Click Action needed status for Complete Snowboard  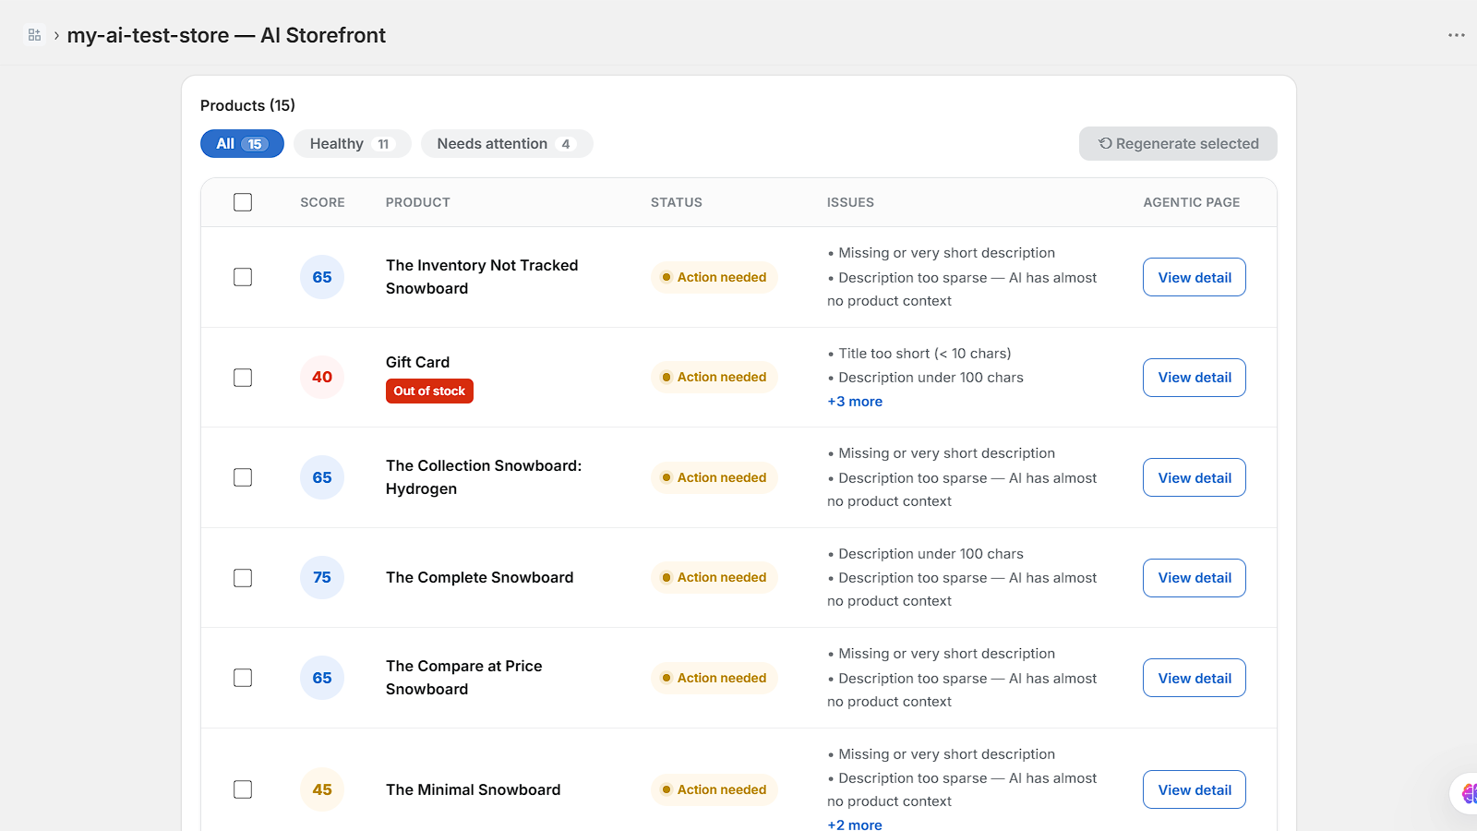pos(714,577)
